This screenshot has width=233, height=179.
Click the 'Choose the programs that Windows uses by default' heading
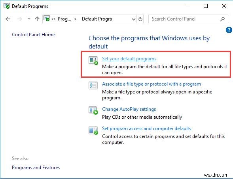149,42
